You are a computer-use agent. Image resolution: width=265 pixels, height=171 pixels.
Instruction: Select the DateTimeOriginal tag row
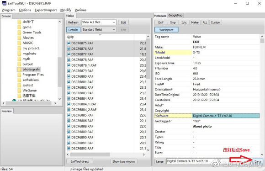tap(207, 95)
